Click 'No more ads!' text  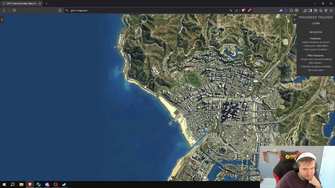[316, 70]
